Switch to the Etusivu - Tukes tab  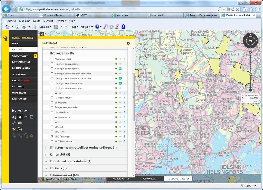pyautogui.click(x=56, y=15)
